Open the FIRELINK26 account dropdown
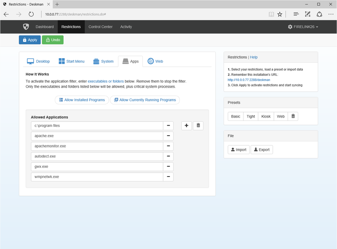The height and width of the screenshot is (249, 337). pyautogui.click(x=303, y=27)
